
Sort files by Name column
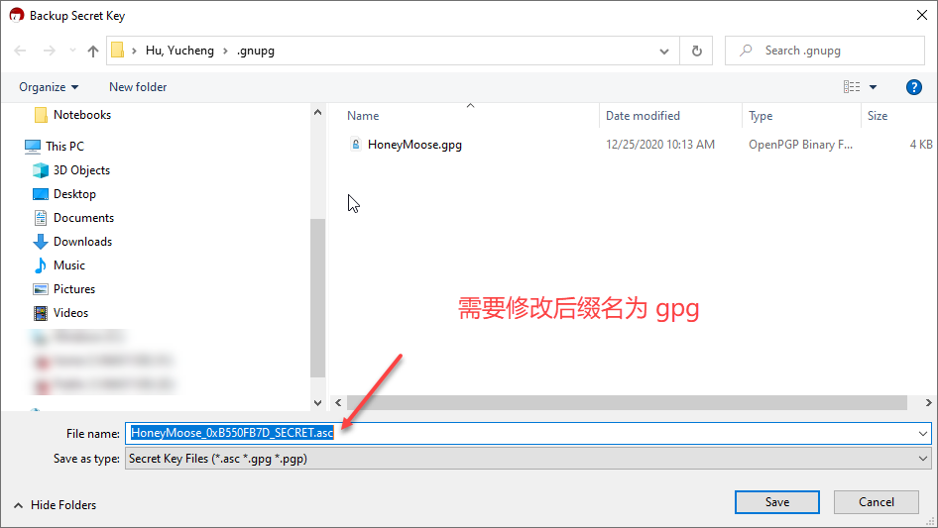[363, 116]
